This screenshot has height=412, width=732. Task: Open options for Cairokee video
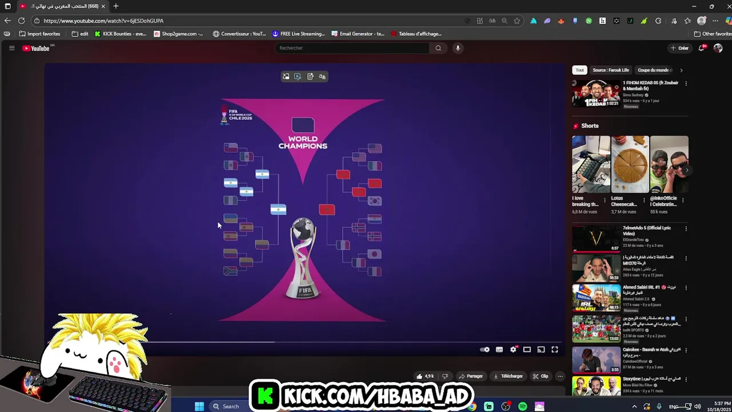tap(686, 350)
